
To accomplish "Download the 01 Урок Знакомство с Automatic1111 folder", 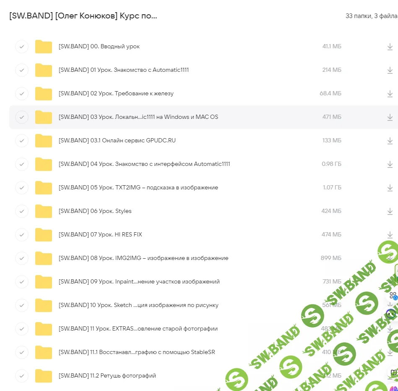I will click(x=390, y=70).
